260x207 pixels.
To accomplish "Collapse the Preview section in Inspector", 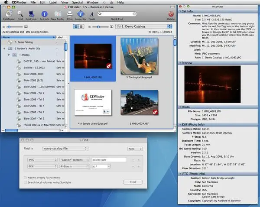I will [x=180, y=63].
